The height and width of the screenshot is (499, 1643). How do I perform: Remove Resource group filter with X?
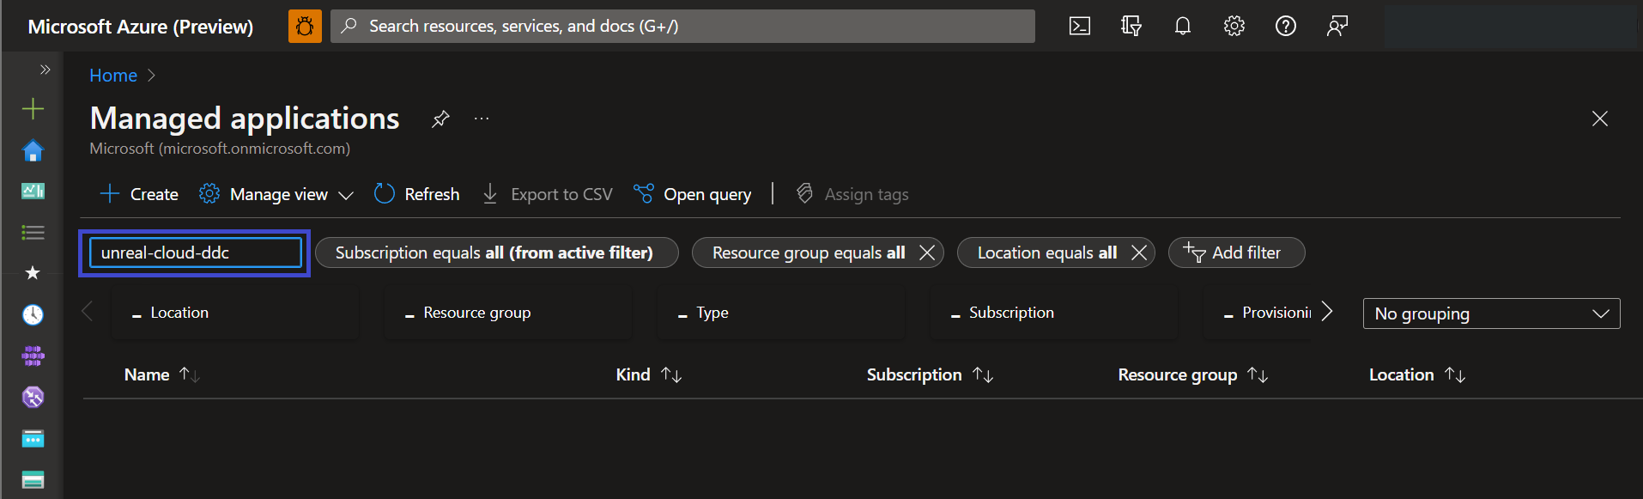click(x=927, y=253)
